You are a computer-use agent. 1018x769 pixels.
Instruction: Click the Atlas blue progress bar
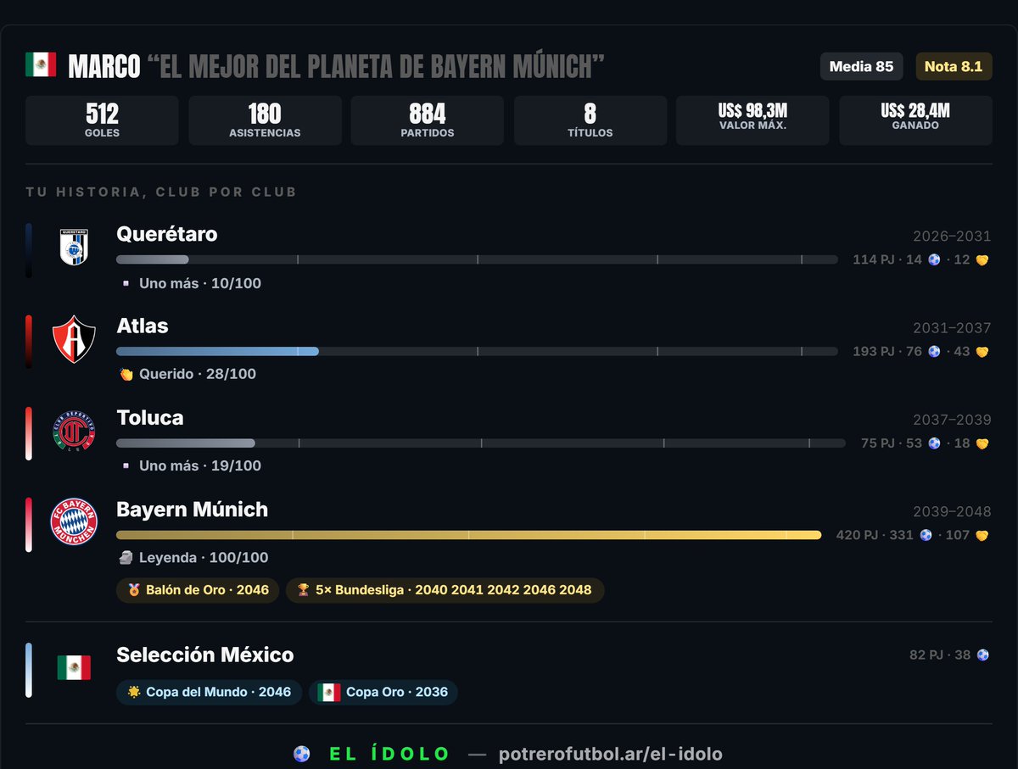(x=217, y=351)
